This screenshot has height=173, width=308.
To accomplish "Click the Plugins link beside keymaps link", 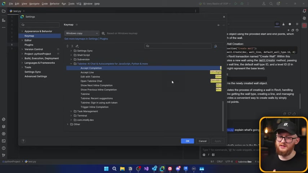I will [104, 39].
